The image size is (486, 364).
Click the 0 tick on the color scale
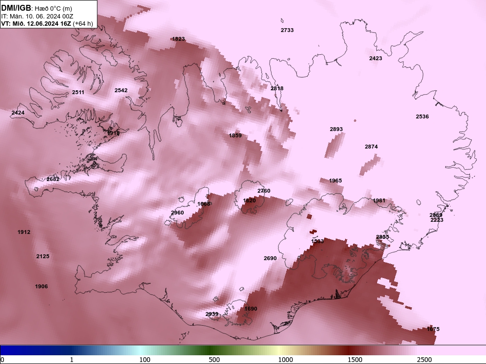2,360
